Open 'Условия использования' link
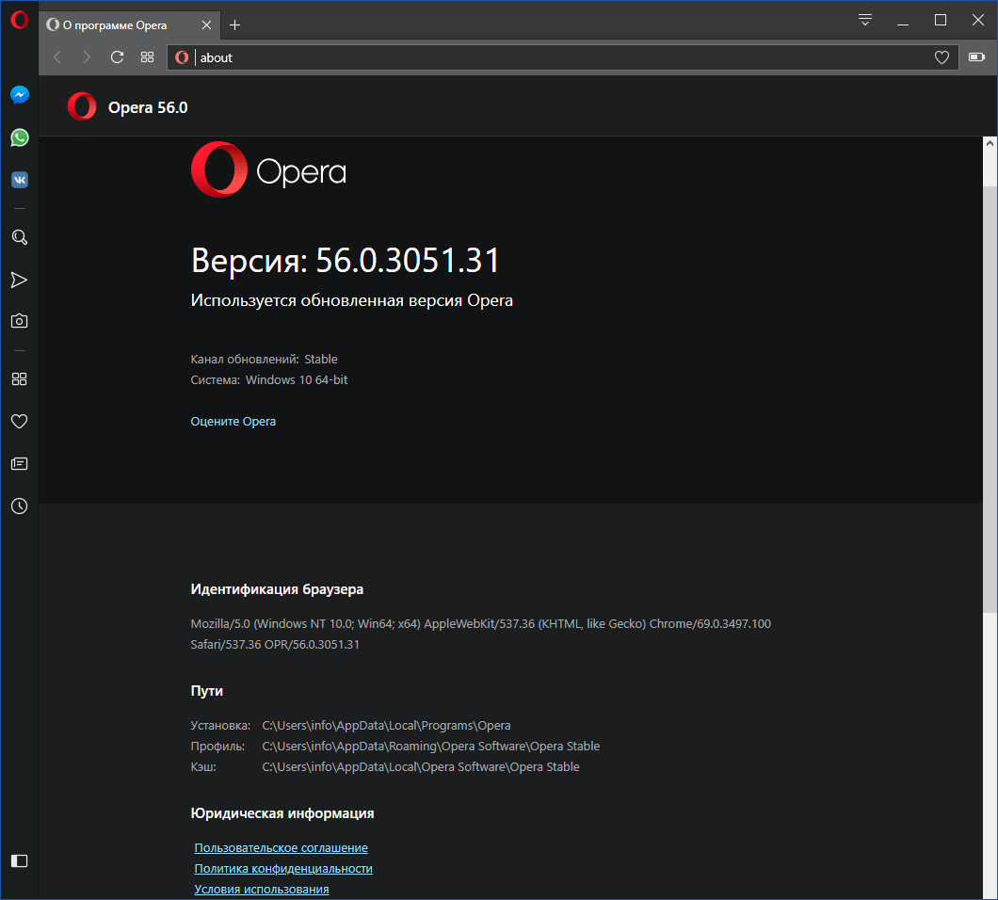Image resolution: width=998 pixels, height=900 pixels. (x=262, y=890)
